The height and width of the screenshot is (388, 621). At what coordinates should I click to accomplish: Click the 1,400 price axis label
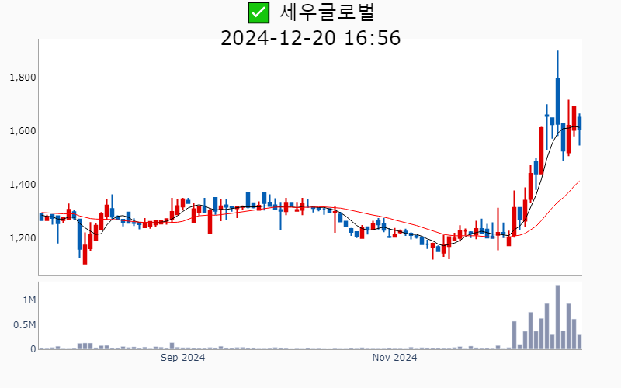click(x=23, y=185)
